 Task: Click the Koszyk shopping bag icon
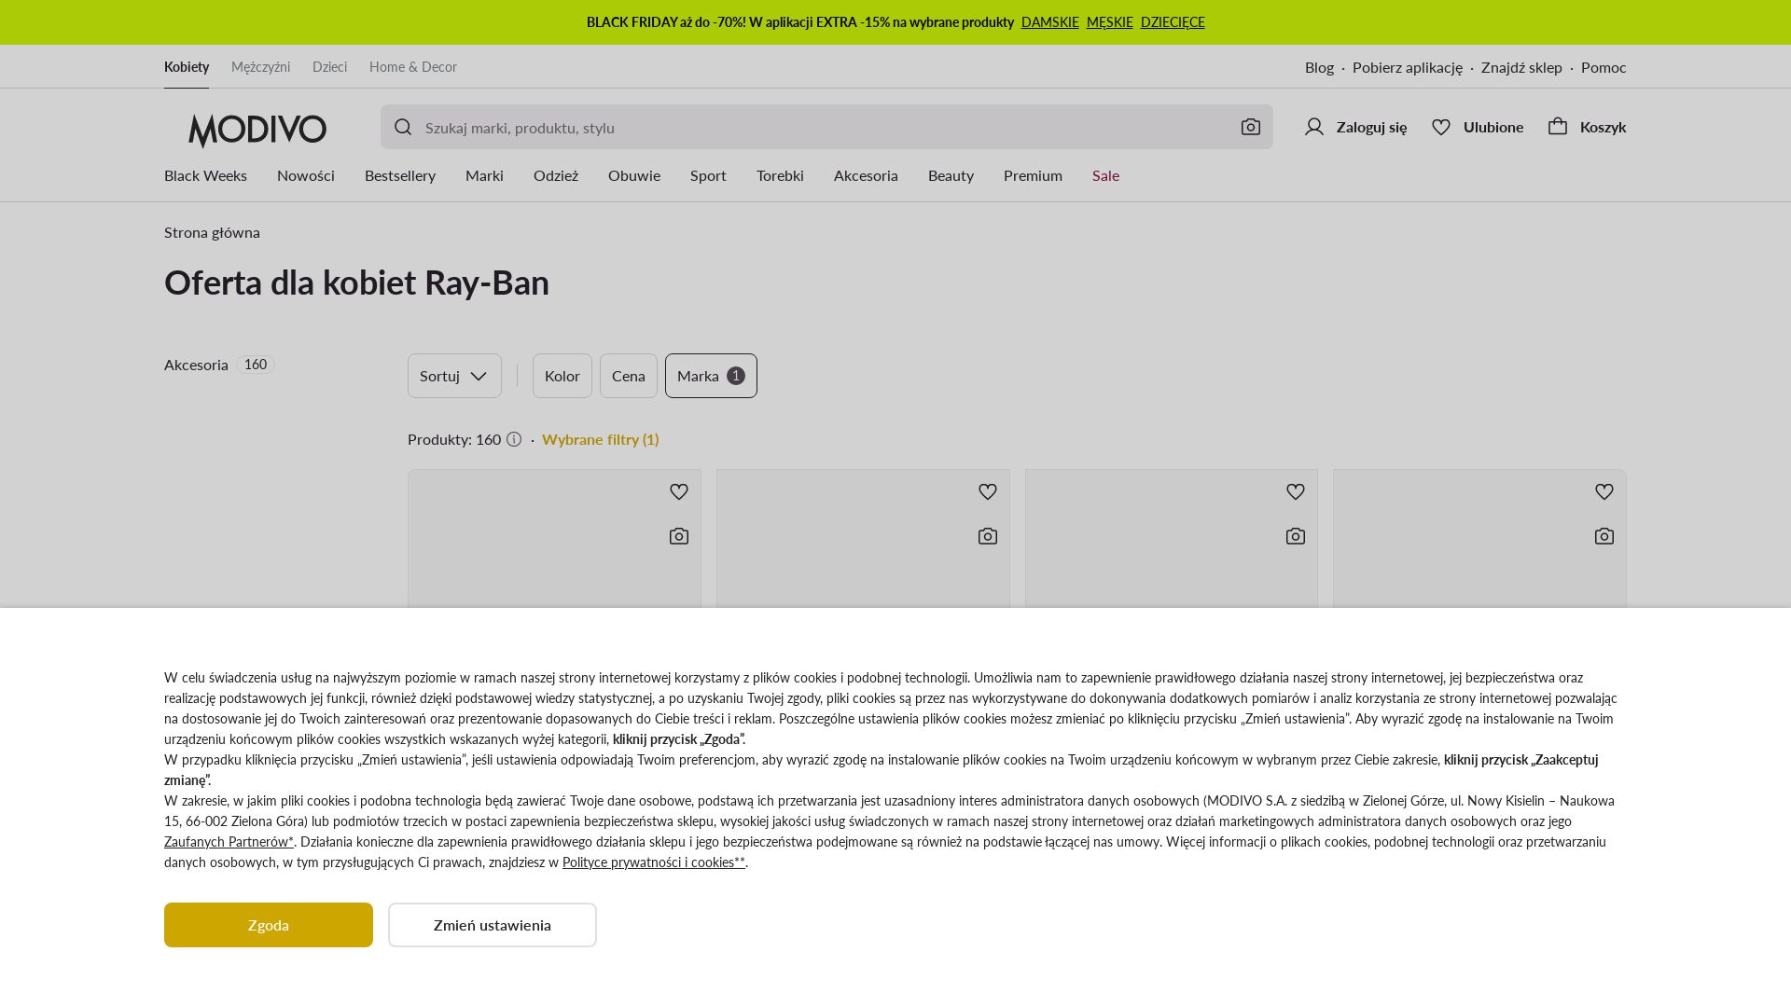[x=1558, y=126]
